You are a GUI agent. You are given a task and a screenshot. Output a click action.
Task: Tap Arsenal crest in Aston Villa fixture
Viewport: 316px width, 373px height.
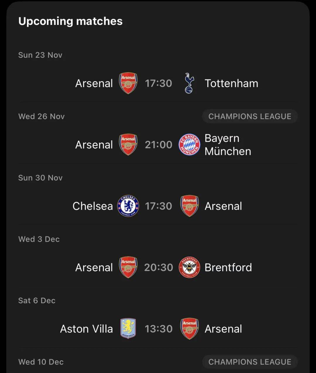(189, 329)
